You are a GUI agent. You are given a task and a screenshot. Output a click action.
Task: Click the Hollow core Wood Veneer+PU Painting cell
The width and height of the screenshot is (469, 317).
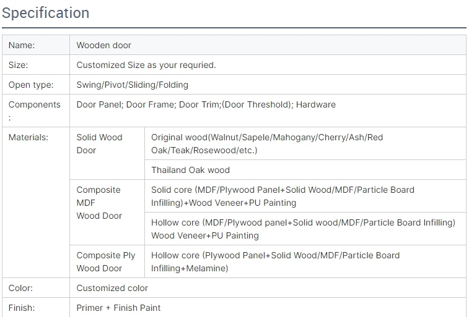point(303,229)
